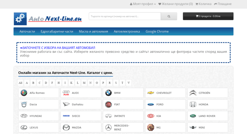The image size is (247, 134).
Task: Filter brands by letter D
Action: [46, 83]
